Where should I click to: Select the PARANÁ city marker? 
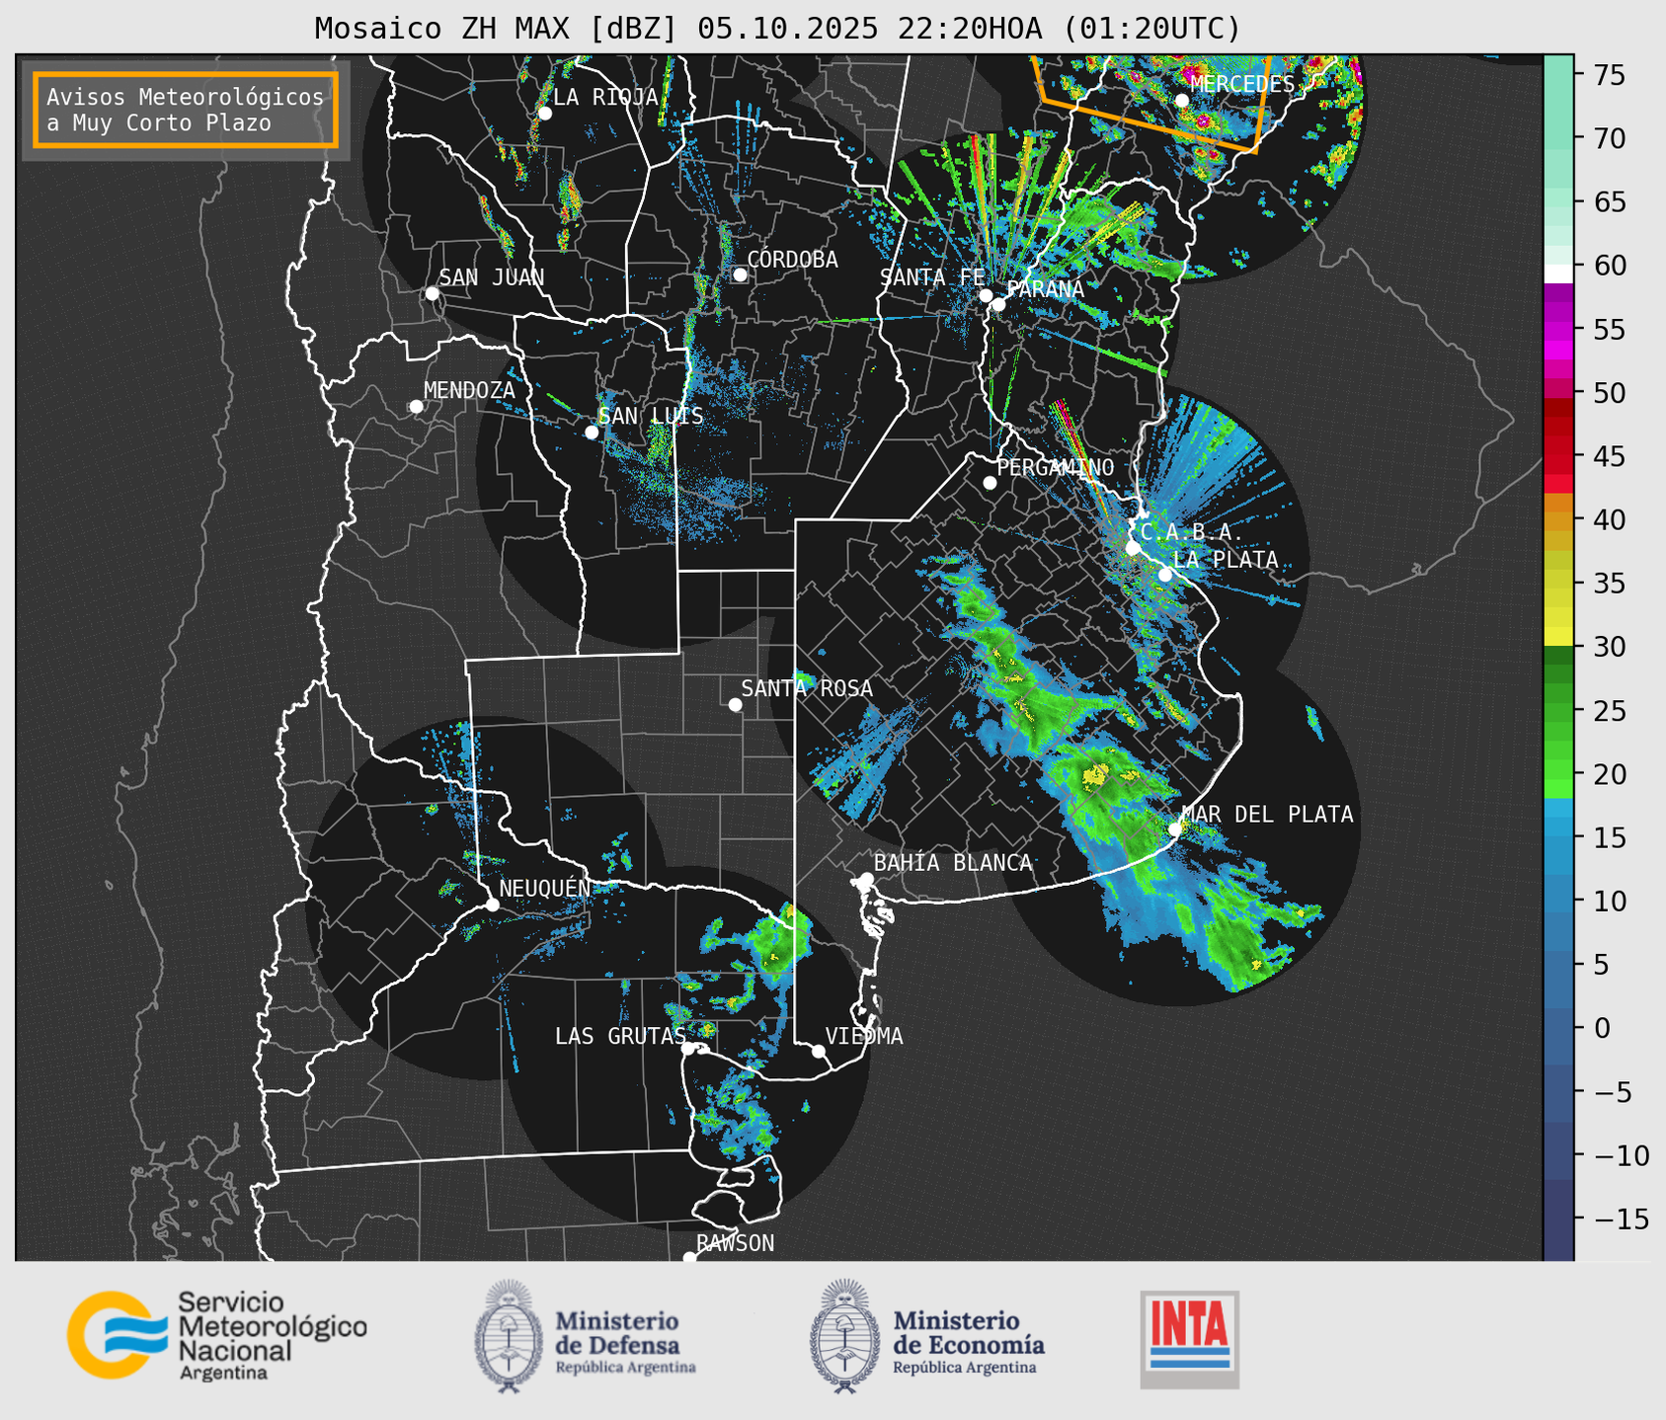pyautogui.click(x=998, y=304)
